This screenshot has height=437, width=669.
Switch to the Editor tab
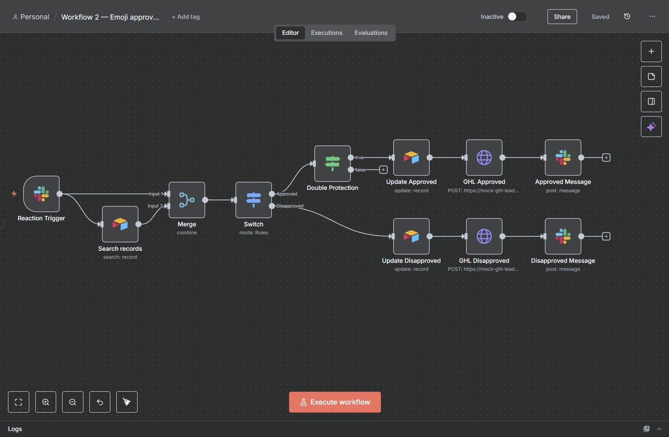pyautogui.click(x=290, y=33)
